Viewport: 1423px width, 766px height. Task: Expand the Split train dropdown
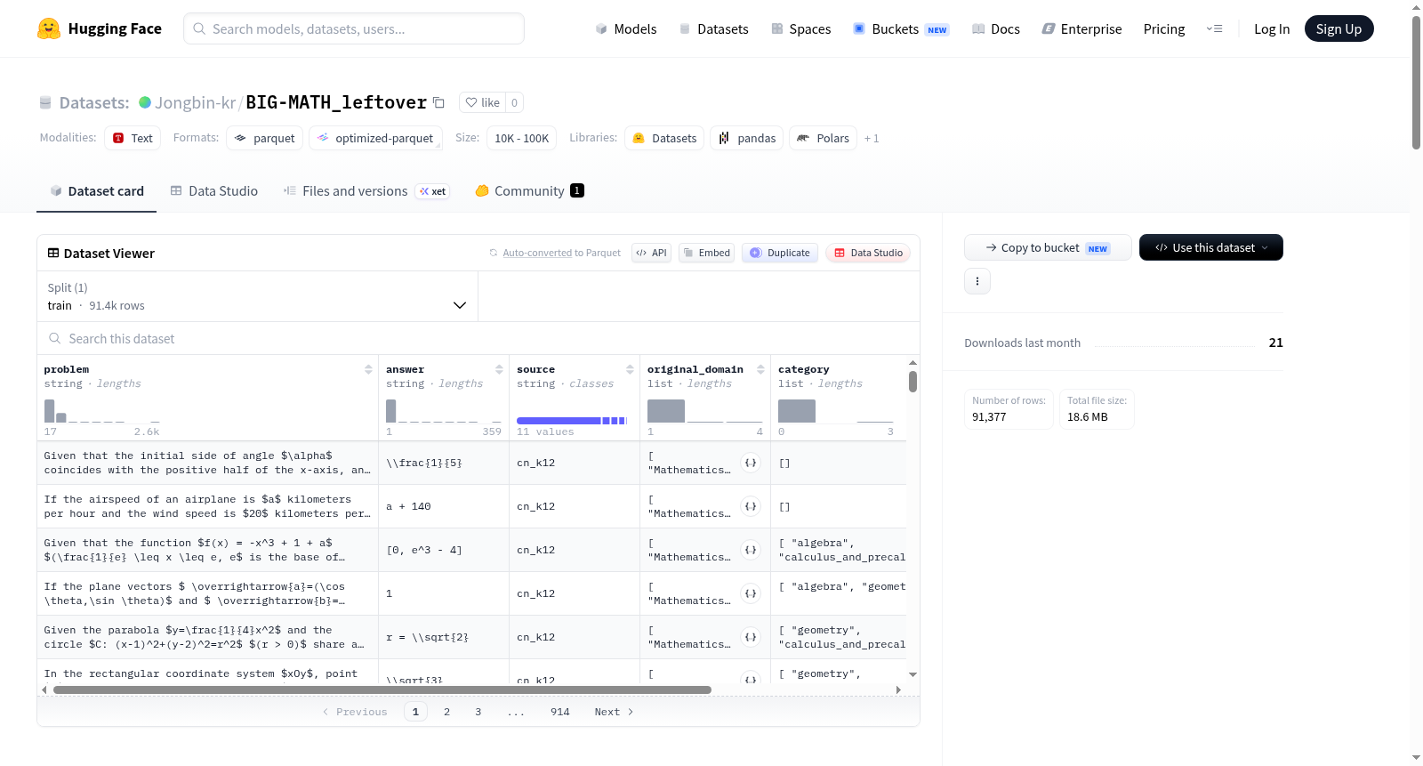coord(257,296)
